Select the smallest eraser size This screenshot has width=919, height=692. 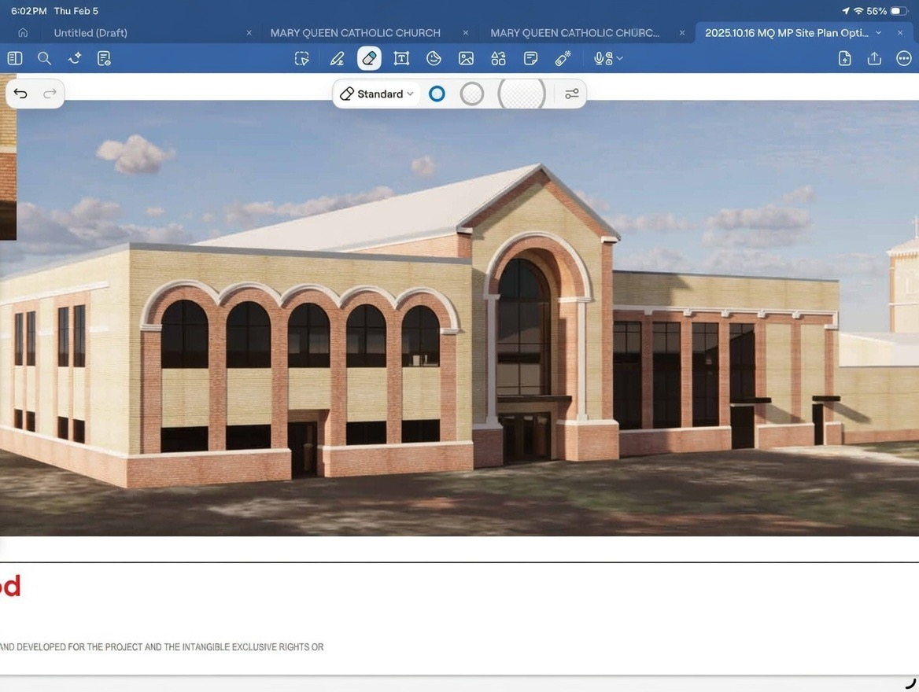point(437,94)
